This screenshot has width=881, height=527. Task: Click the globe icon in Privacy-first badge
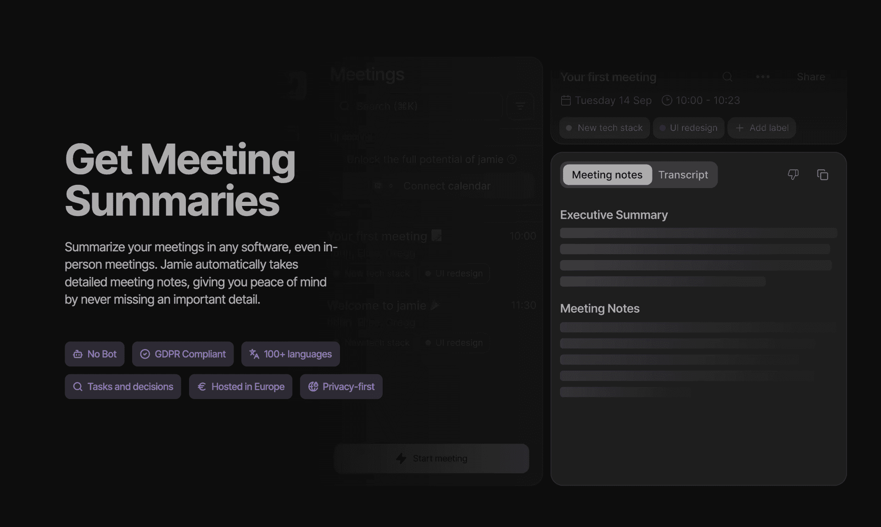[x=313, y=387]
